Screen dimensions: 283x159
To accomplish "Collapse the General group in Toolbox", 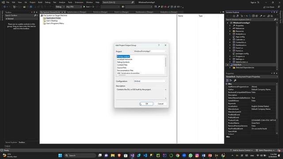I will 7,19.
